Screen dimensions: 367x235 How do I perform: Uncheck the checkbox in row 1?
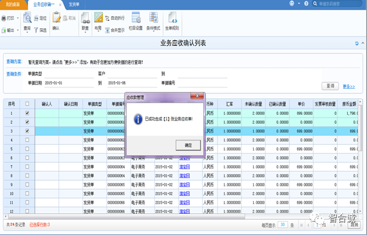point(27,113)
